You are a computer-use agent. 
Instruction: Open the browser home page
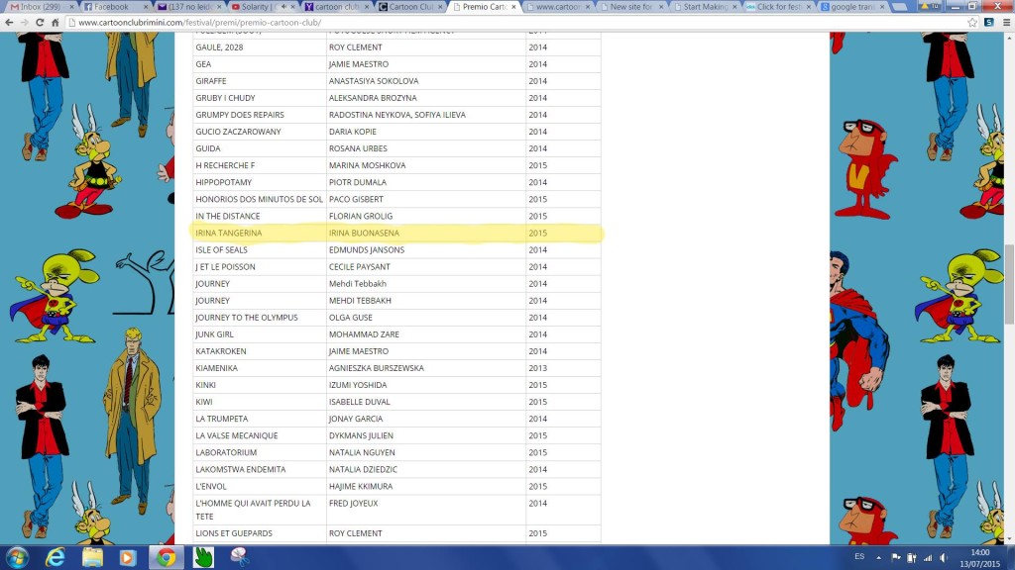tap(56, 22)
